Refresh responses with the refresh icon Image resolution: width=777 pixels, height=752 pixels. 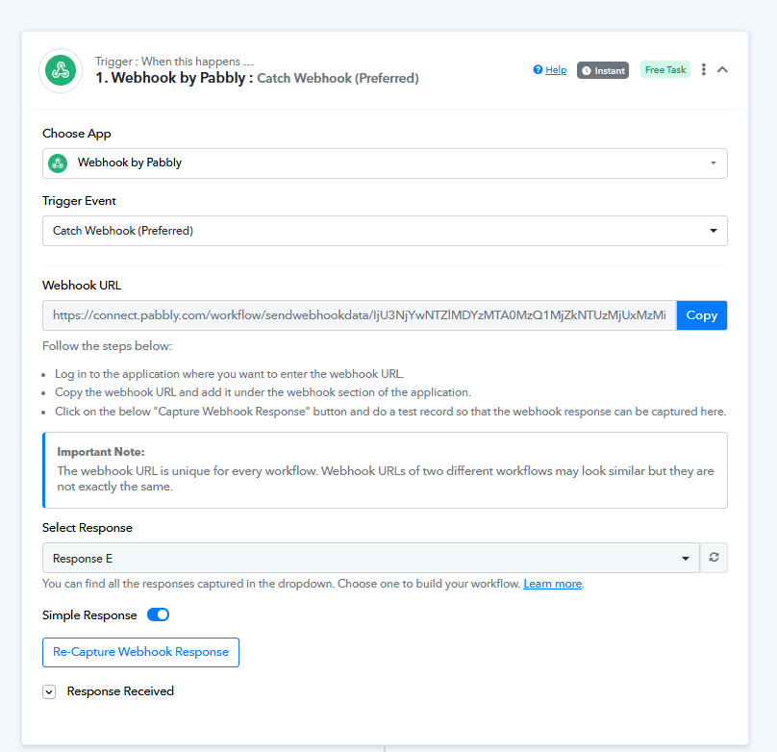714,558
